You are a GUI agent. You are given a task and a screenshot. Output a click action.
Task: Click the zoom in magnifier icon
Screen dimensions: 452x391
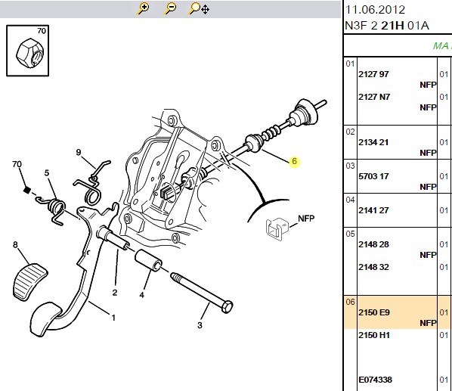tap(143, 8)
